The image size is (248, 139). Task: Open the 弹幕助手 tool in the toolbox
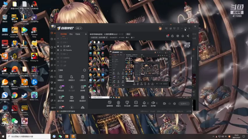(x=60, y=78)
